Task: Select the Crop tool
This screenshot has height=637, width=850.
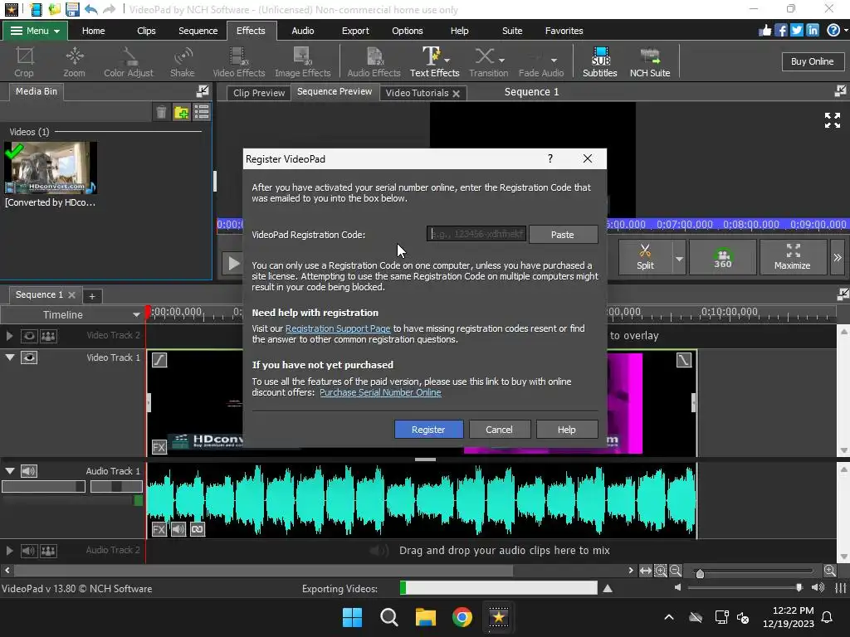Action: coord(24,61)
